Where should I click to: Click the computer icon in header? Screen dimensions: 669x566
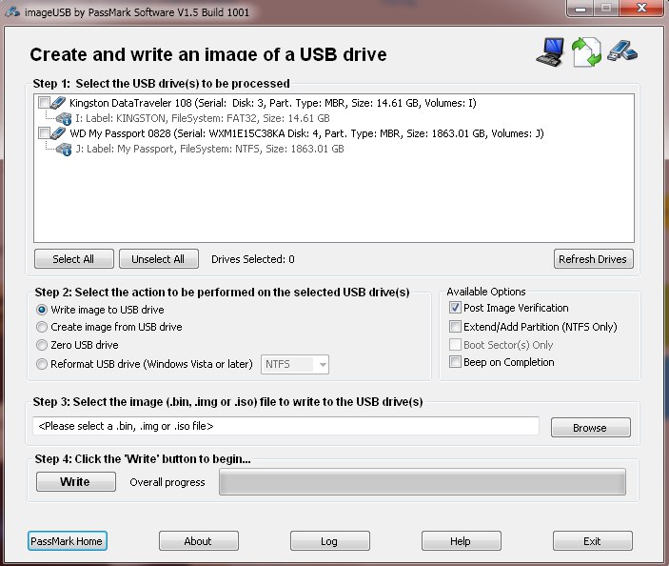[x=549, y=52]
